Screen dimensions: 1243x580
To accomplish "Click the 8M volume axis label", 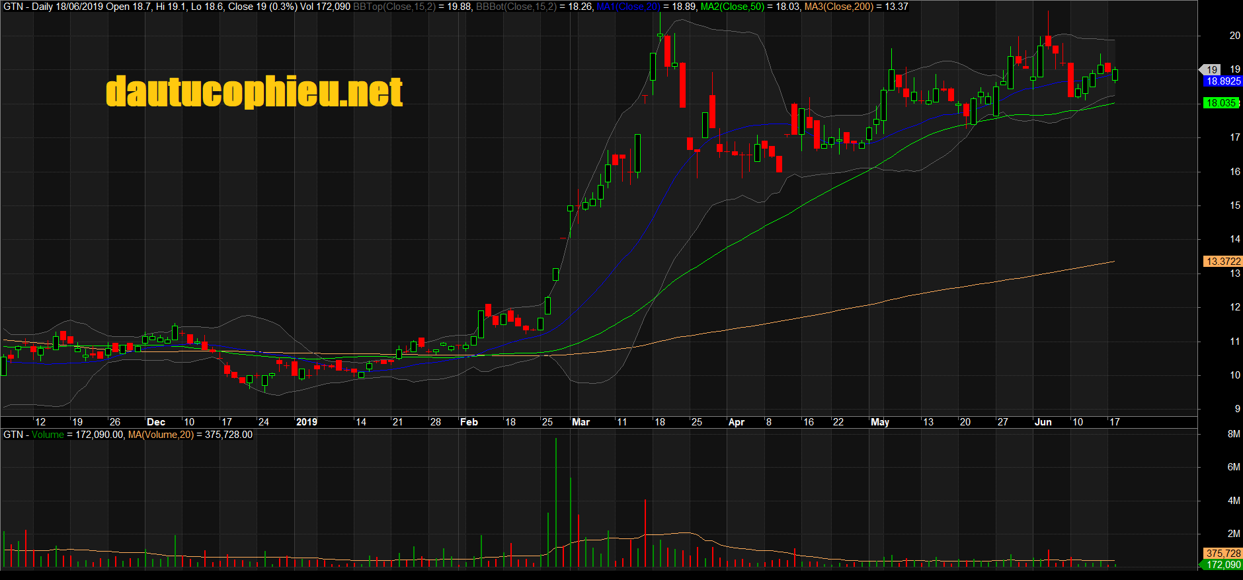I will pyautogui.click(x=1234, y=434).
